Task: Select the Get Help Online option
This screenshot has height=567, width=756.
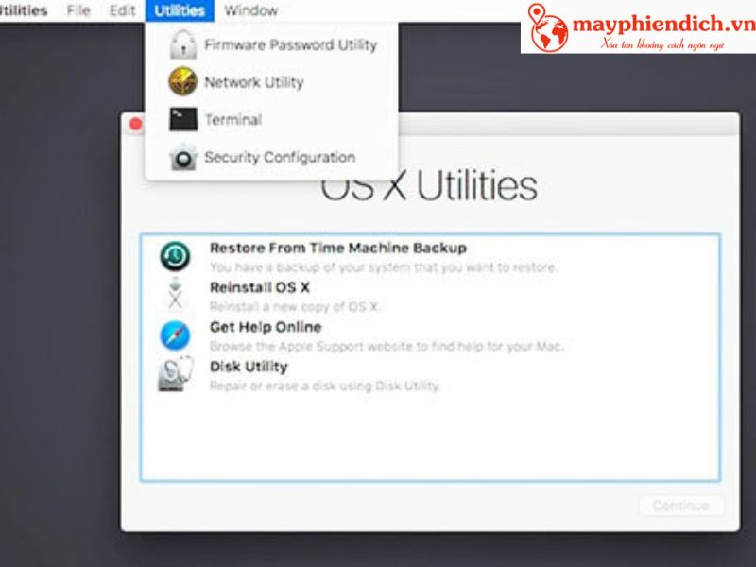Action: 430,335
